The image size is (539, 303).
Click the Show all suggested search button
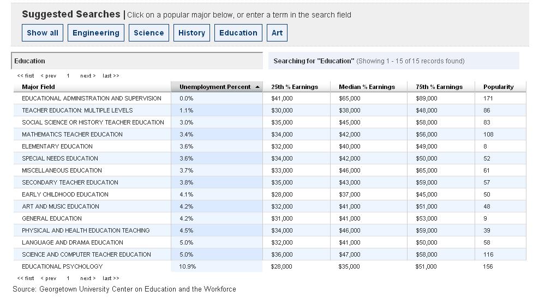(x=43, y=33)
